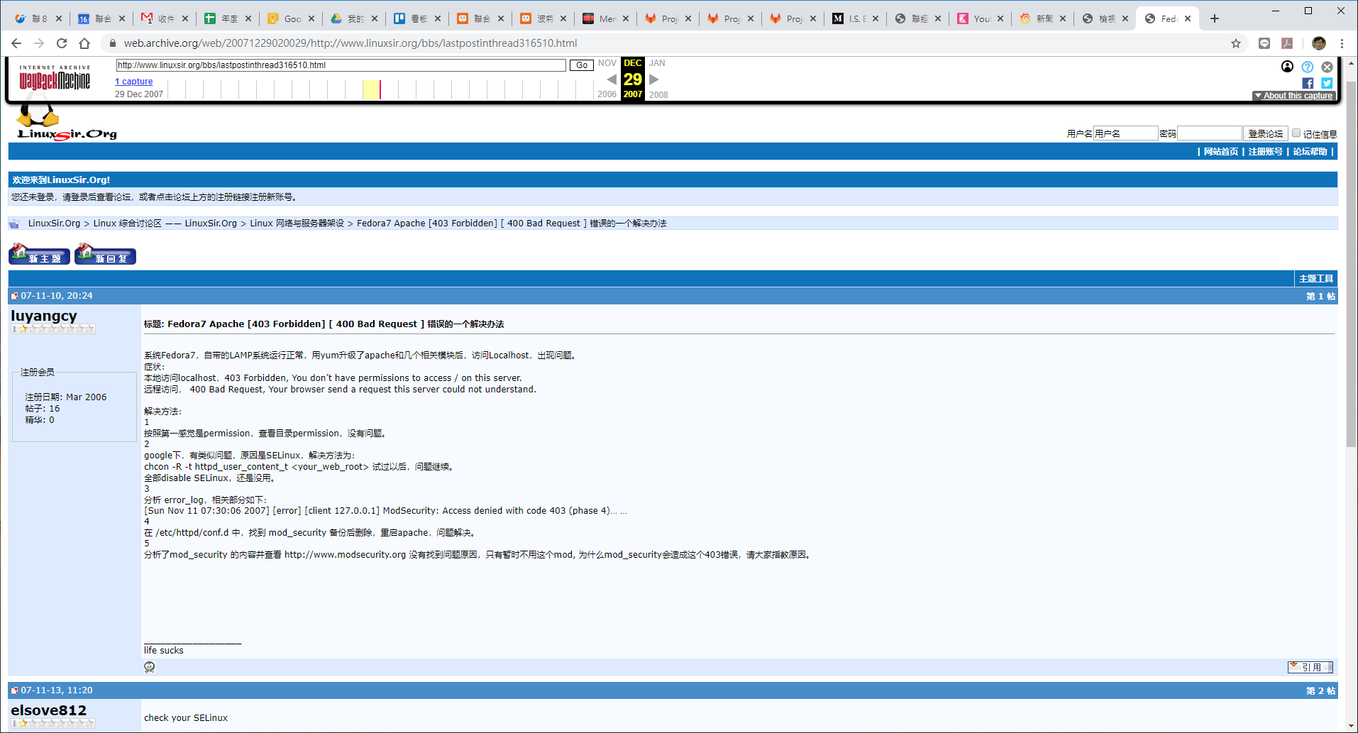The height and width of the screenshot is (733, 1358).
Task: Switch to the Google Drive tab
Action: click(x=353, y=18)
